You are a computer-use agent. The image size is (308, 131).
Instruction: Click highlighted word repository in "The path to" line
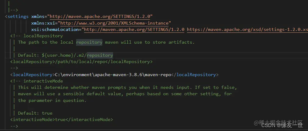[x=89, y=42]
